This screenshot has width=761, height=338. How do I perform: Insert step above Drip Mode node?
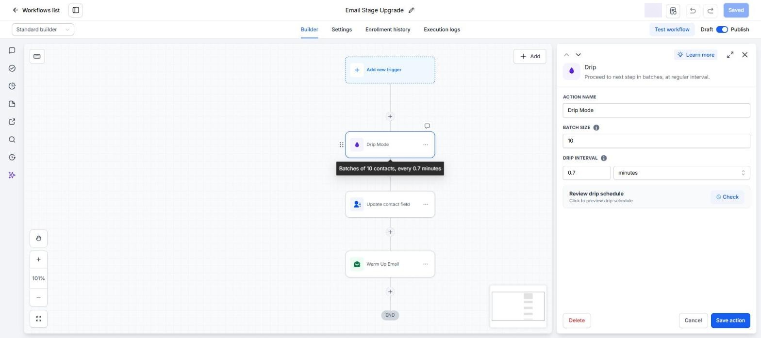click(x=390, y=116)
